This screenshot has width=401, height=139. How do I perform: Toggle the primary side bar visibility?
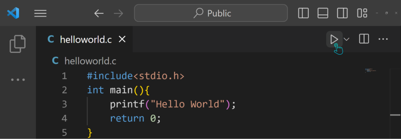pyautogui.click(x=303, y=13)
